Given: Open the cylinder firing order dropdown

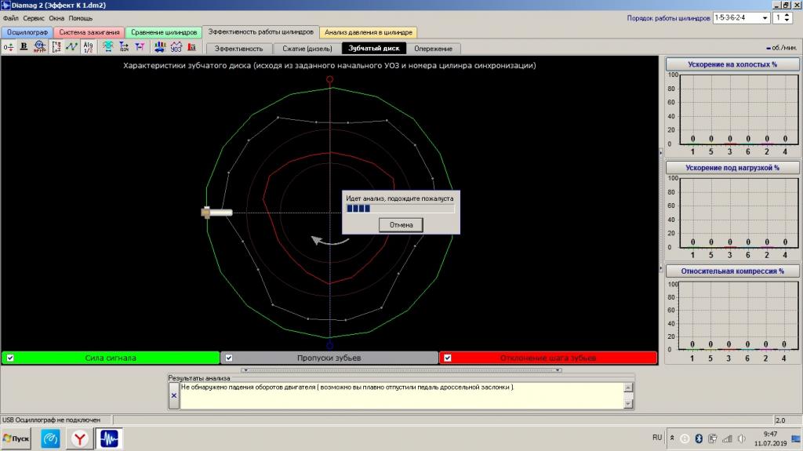Looking at the screenshot, I should click(765, 18).
